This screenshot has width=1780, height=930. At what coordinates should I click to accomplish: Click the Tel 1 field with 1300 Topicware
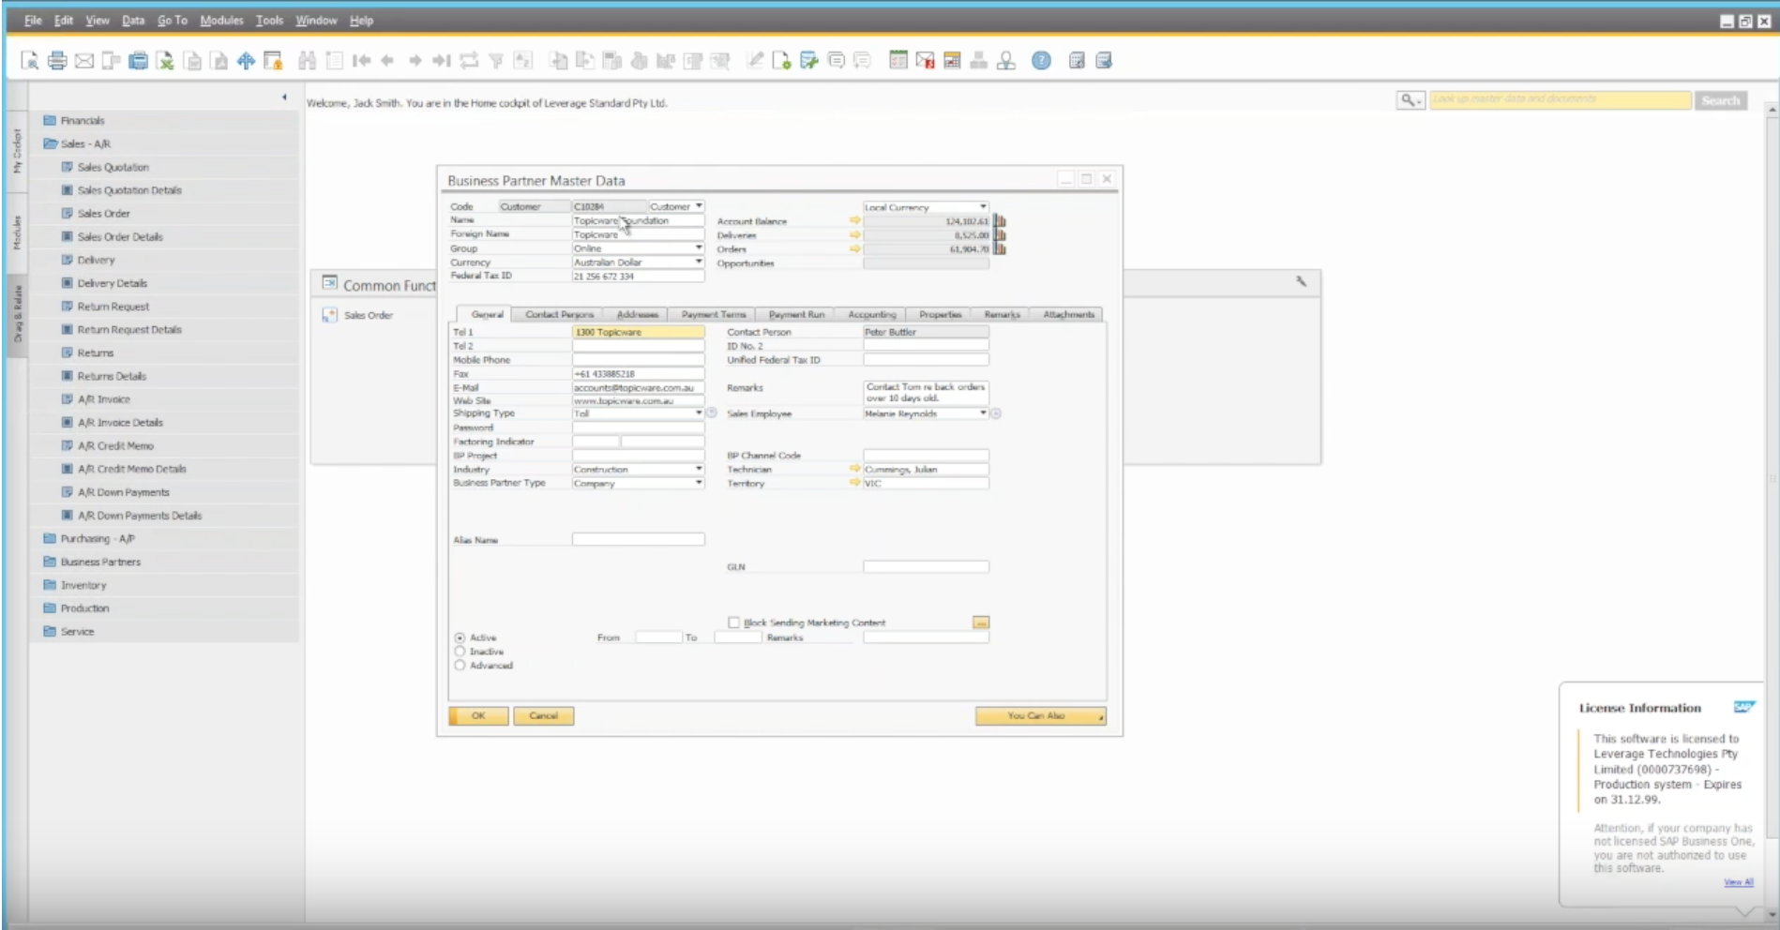point(638,332)
